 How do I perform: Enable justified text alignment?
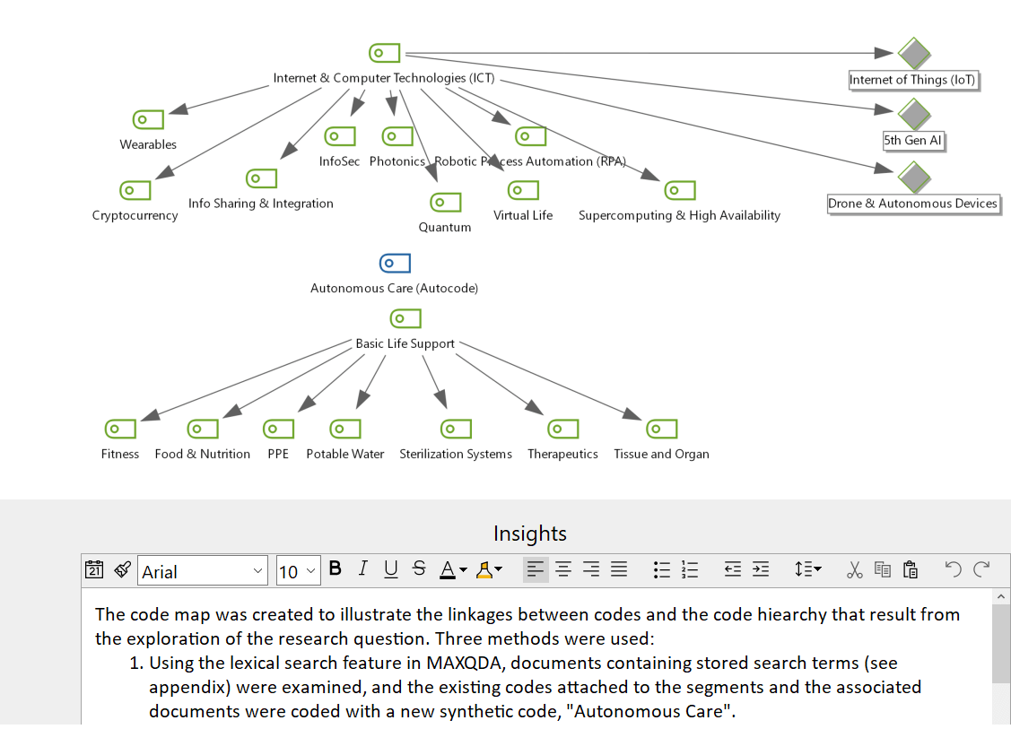point(619,569)
